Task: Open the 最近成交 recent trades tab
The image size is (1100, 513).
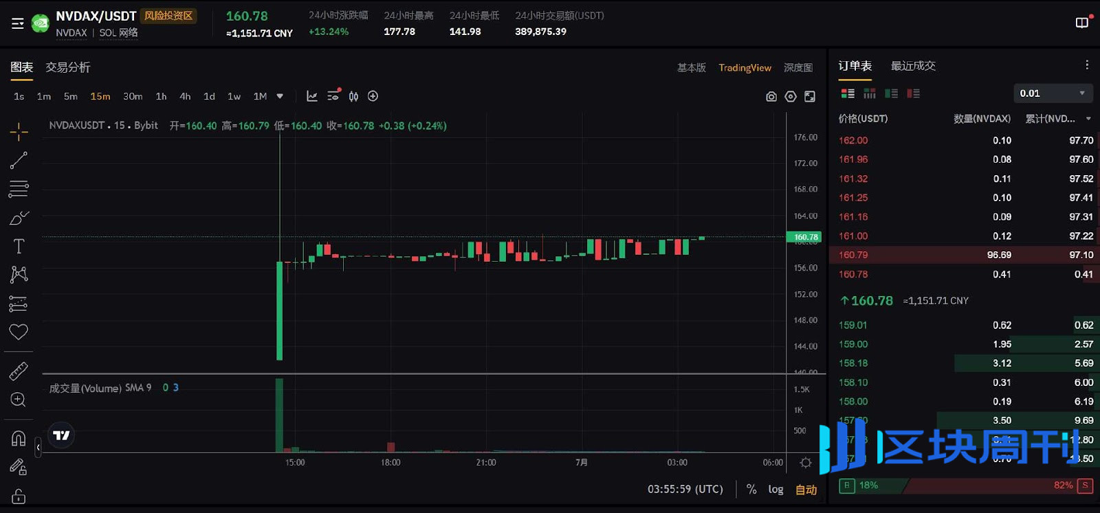Action: pos(913,66)
